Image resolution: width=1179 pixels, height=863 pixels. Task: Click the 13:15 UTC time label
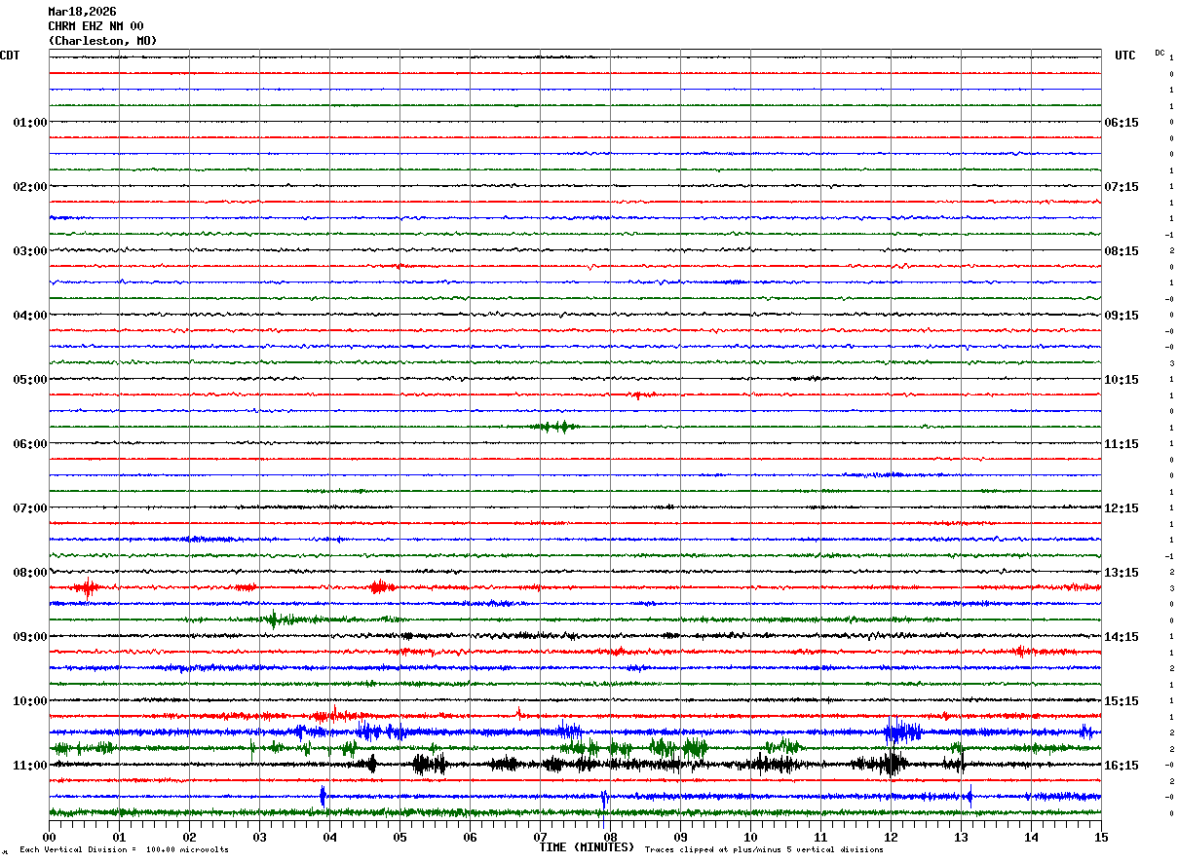pos(1122,573)
